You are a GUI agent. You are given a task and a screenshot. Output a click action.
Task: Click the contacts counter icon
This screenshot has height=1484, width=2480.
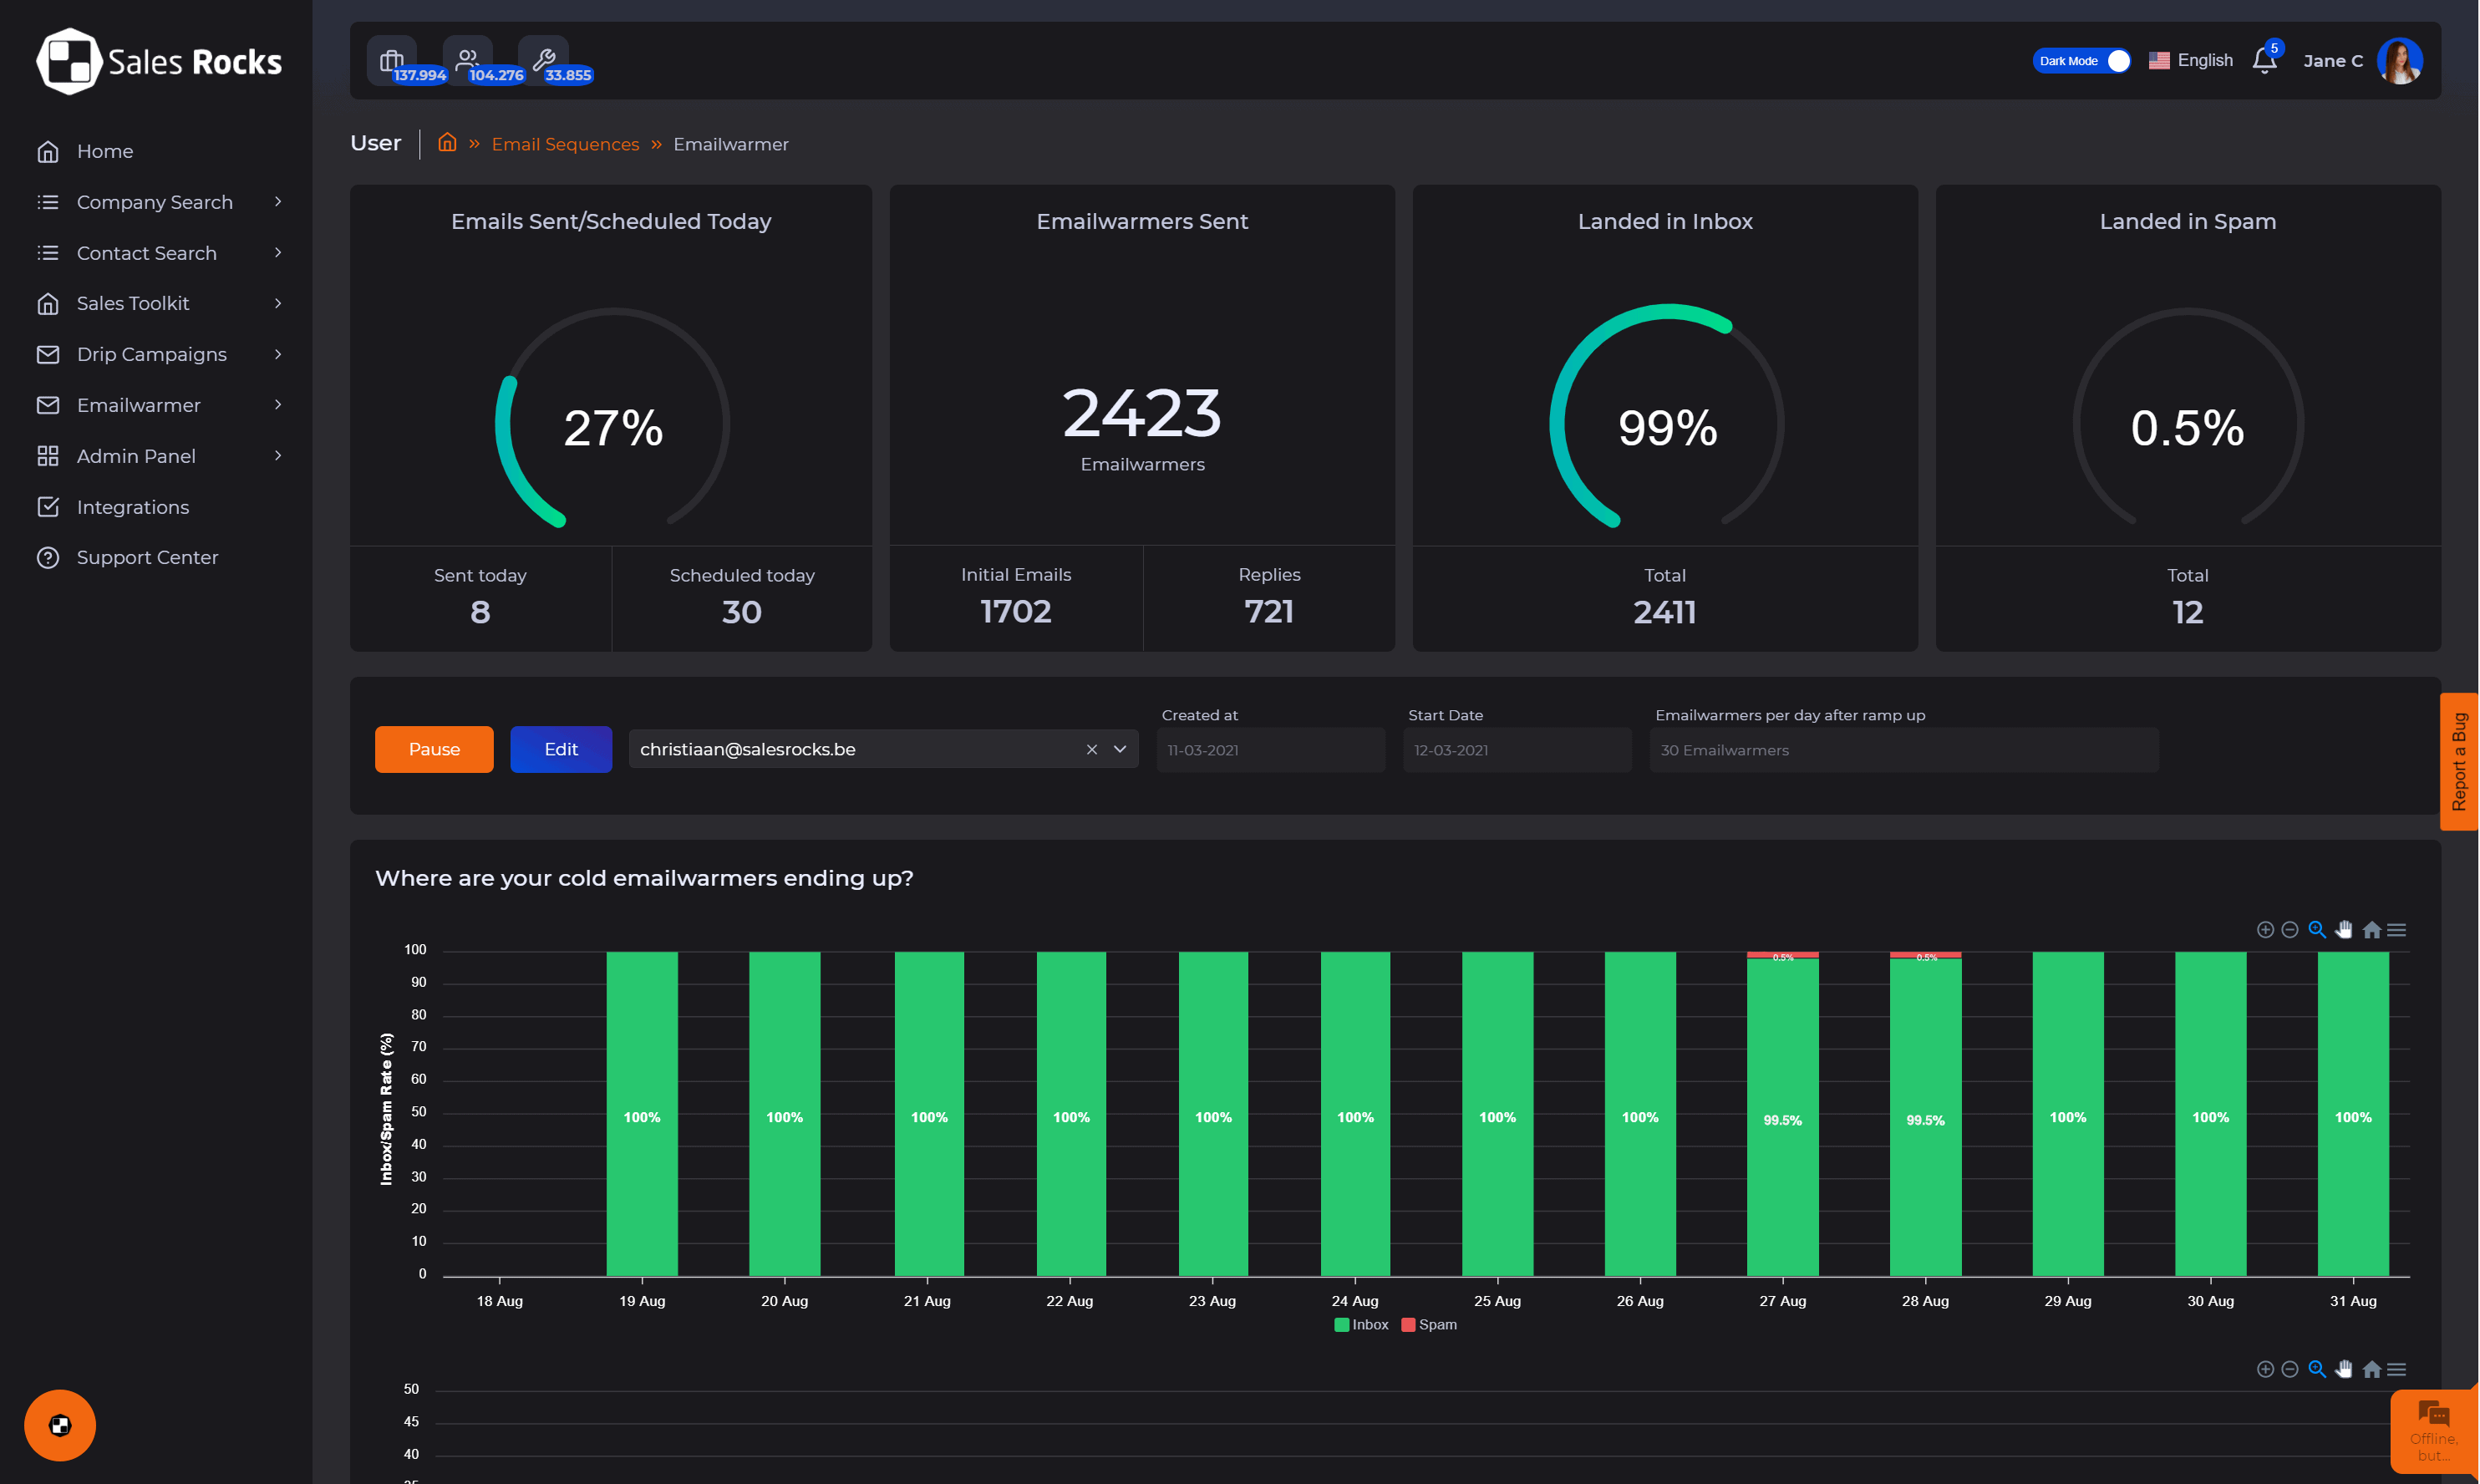coord(467,60)
